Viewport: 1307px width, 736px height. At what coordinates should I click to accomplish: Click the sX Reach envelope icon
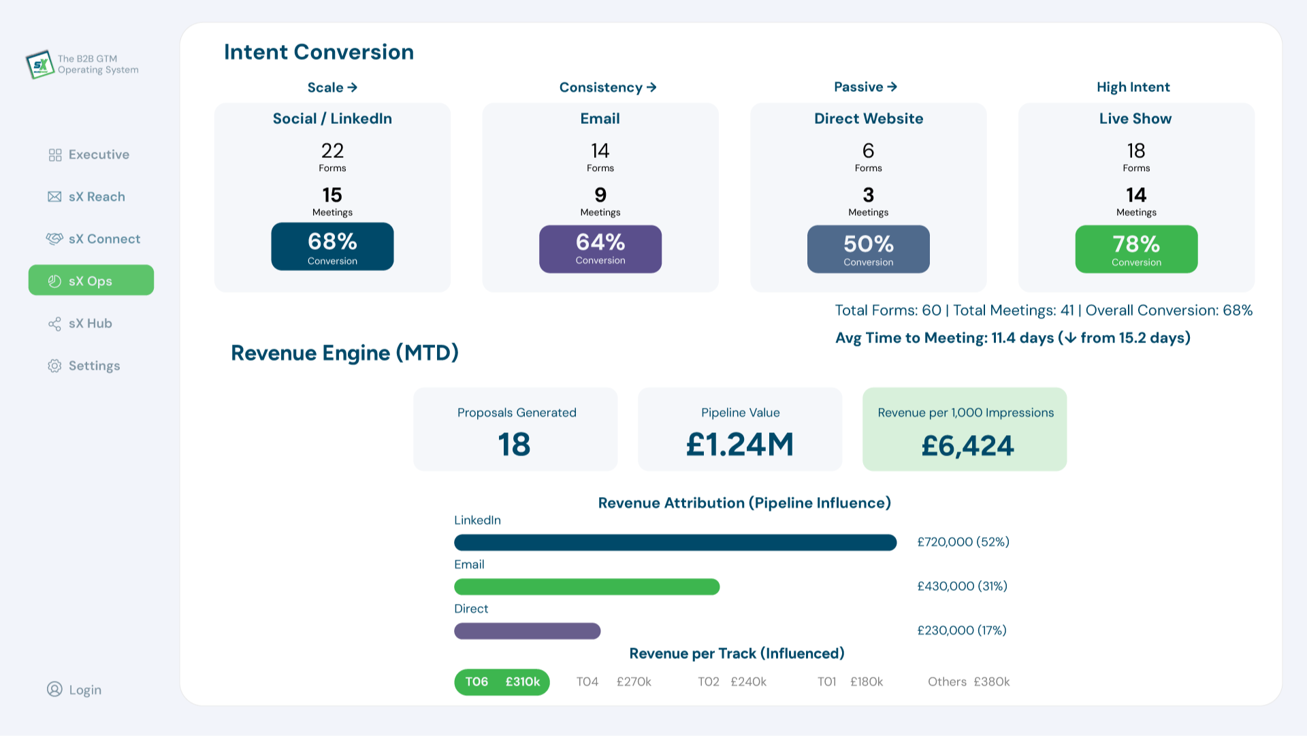click(x=54, y=197)
